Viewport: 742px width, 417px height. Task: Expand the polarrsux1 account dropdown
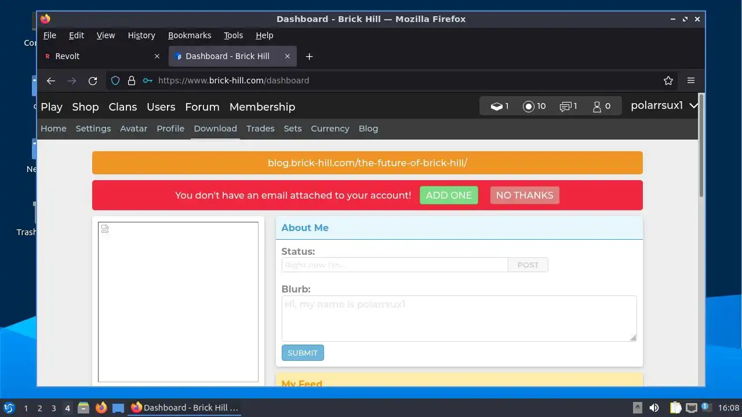[664, 106]
